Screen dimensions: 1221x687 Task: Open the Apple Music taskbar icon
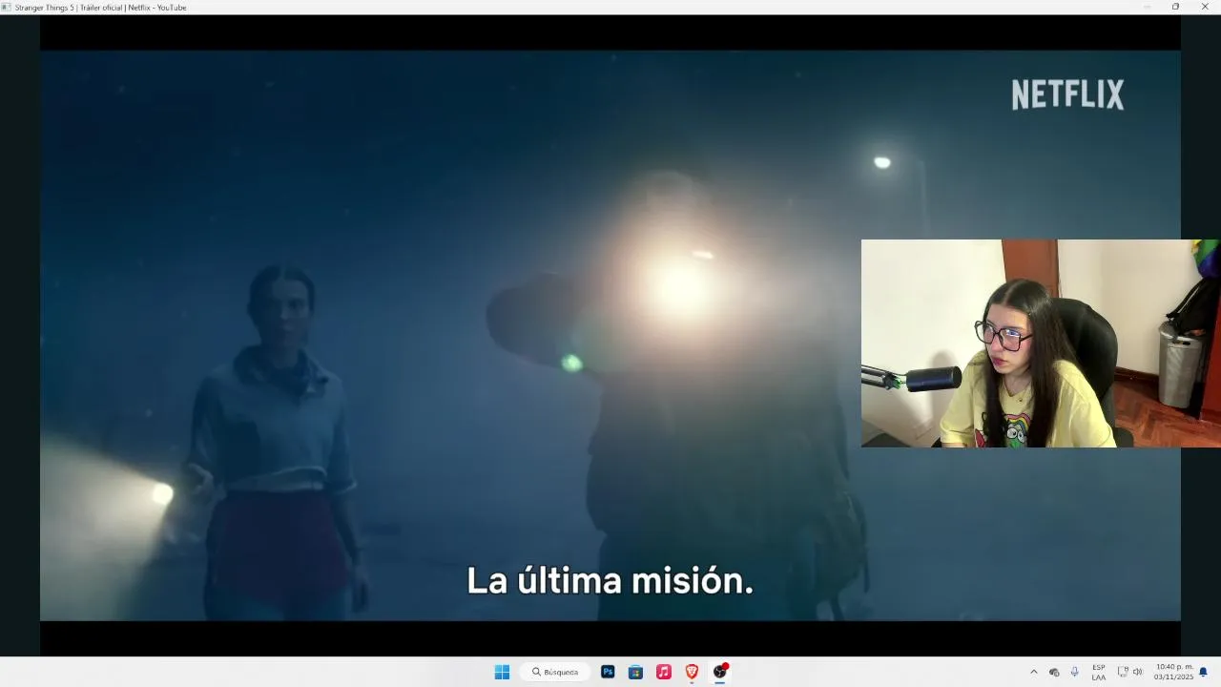[x=664, y=672]
